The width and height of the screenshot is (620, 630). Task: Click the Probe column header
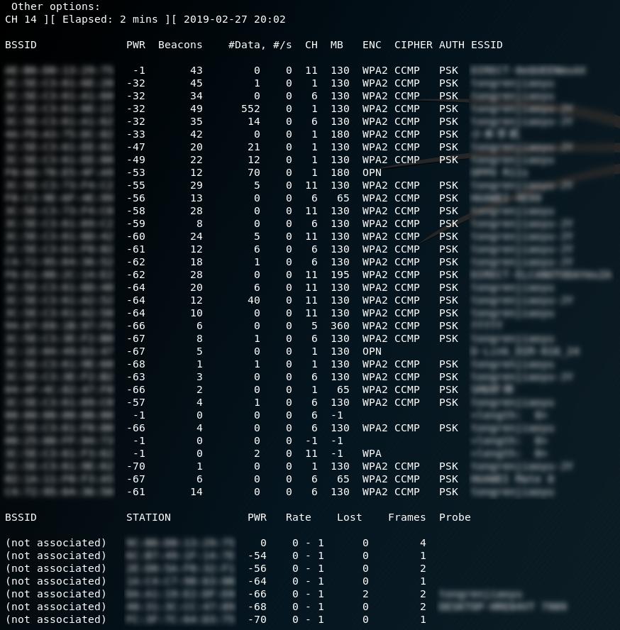pos(455,517)
